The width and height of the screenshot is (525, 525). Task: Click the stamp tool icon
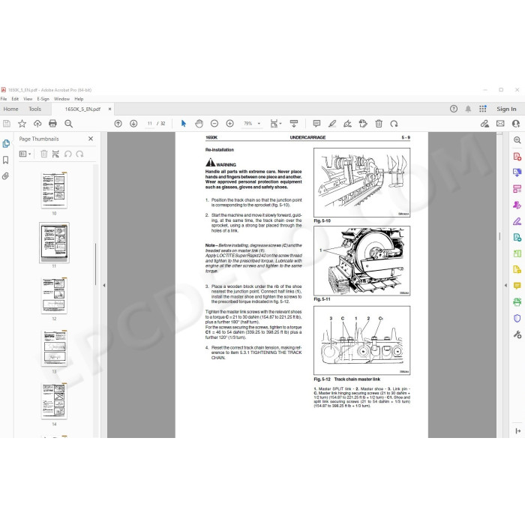point(363,124)
